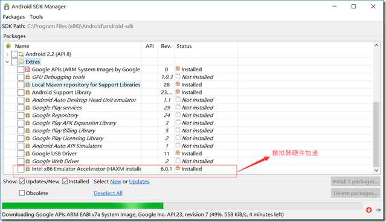Viewport: 386px width, 222px height.
Task: Tick the Google Web Driver checkbox
Action: [x=21, y=161]
